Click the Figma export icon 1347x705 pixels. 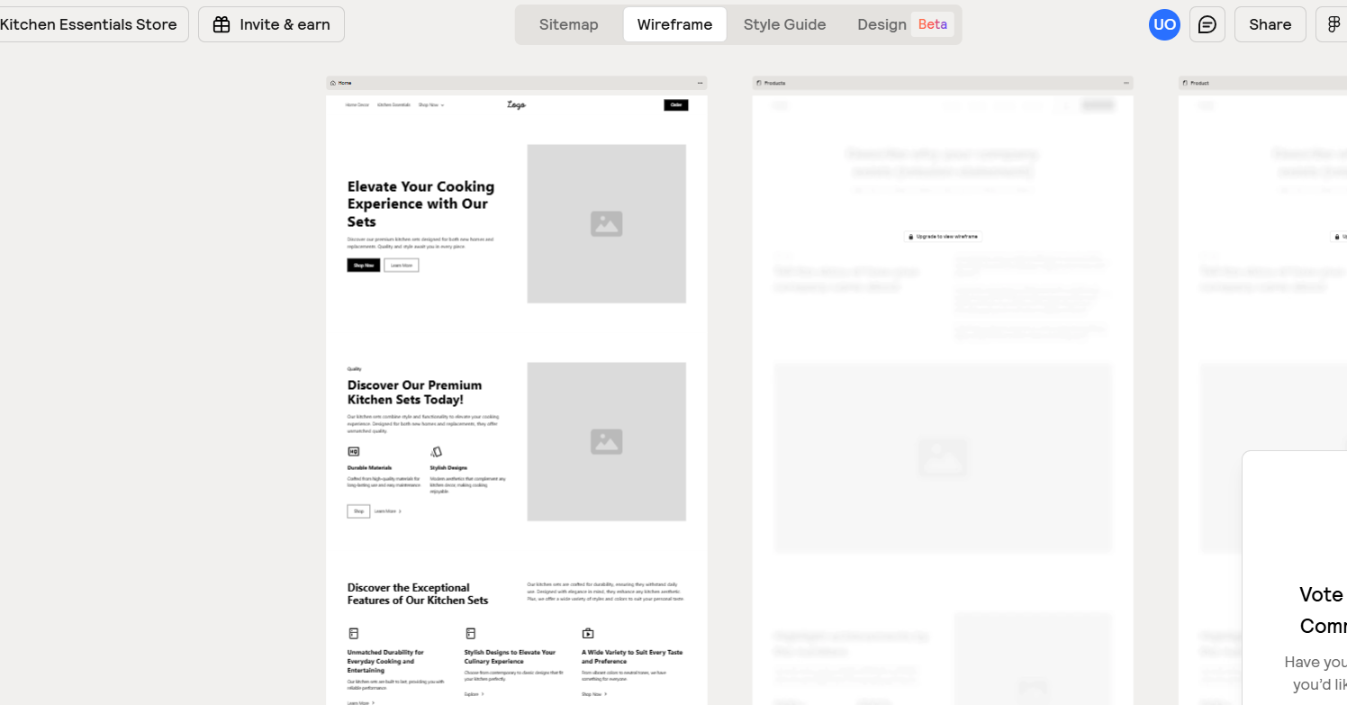[x=1334, y=24]
